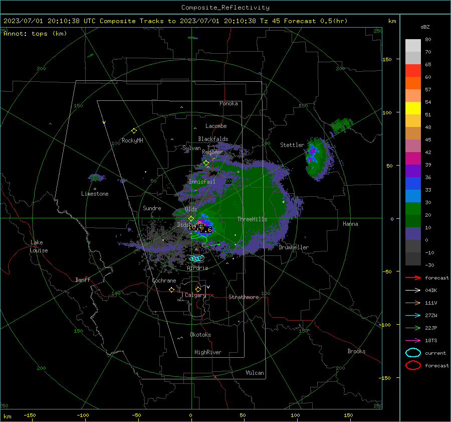This screenshot has height=422, width=451.
Task: Click the green storm track south of Didsbury
Action: pyautogui.click(x=205, y=241)
